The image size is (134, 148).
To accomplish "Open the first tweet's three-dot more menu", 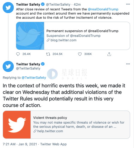I will [x=128, y=4].
